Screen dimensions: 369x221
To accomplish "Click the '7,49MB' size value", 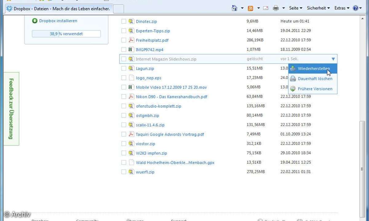I will [253, 134].
